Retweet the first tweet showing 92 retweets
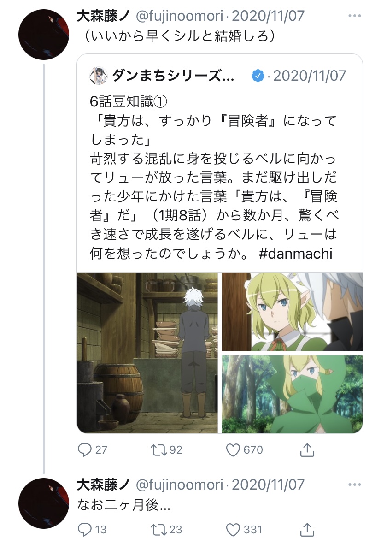The width and height of the screenshot is (381, 544). tap(166, 449)
